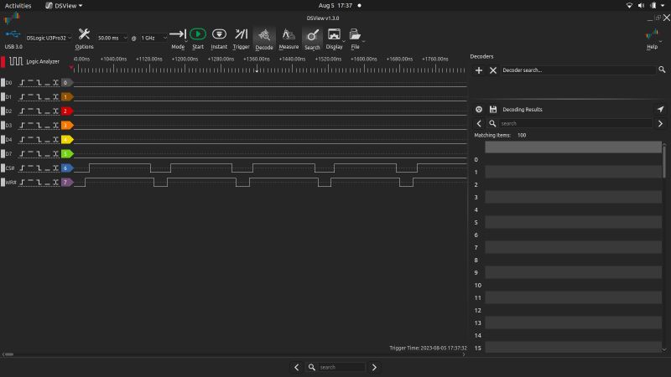Open the clock showing Aug 5 17:37
Image resolution: width=671 pixels, height=377 pixels.
tap(335, 6)
